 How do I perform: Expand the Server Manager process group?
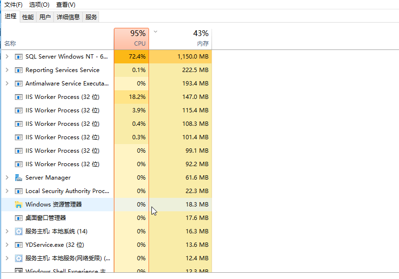tap(7, 178)
